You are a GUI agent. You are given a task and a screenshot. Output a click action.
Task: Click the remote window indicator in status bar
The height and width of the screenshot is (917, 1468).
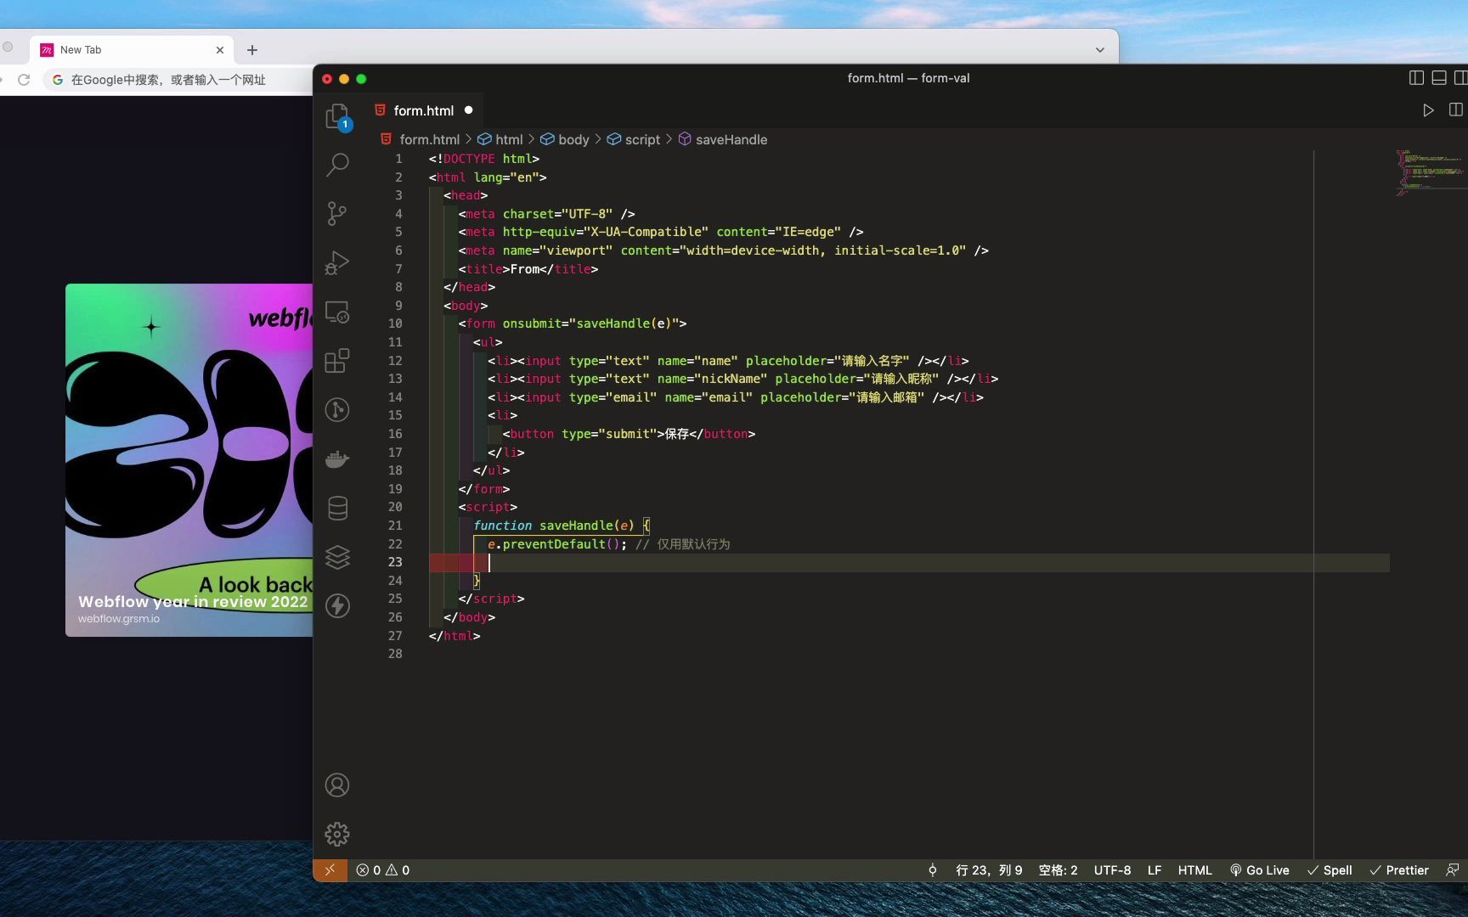pyautogui.click(x=330, y=870)
